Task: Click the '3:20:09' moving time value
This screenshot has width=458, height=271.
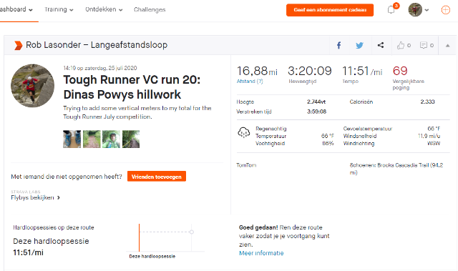Action: [310, 71]
